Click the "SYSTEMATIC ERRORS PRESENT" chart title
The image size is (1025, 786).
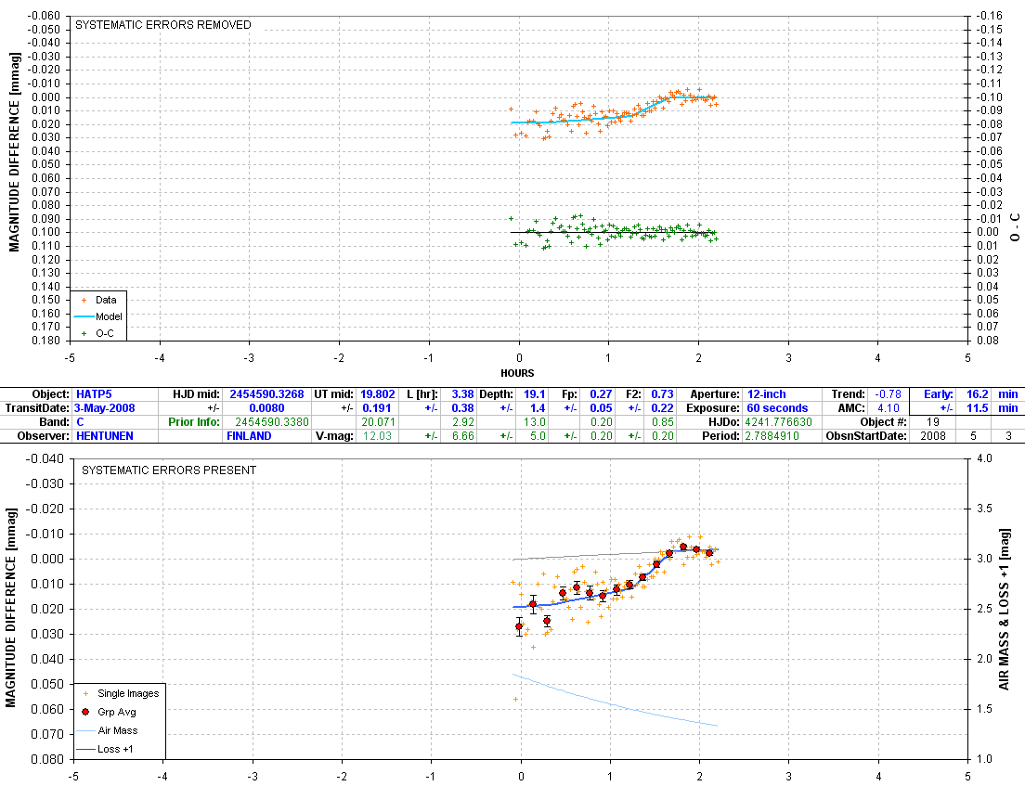(169, 470)
